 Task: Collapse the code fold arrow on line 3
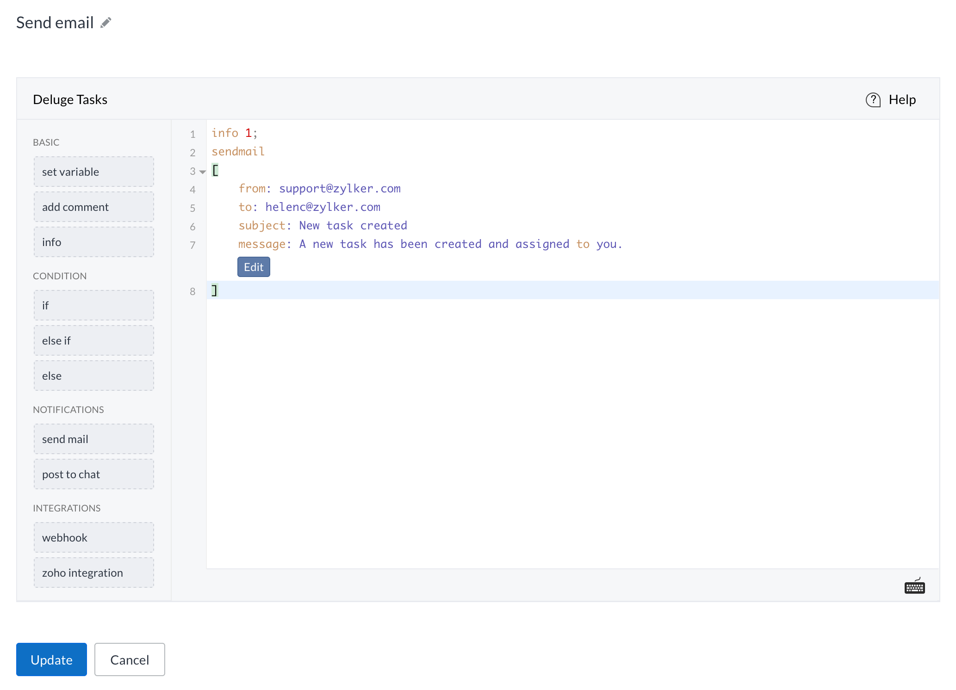point(203,172)
